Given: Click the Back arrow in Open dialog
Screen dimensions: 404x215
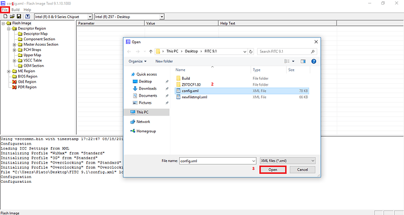Looking at the screenshot, I should 129,52.
